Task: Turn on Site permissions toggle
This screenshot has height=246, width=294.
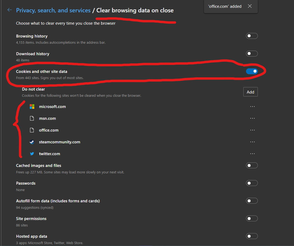Action: click(x=252, y=218)
